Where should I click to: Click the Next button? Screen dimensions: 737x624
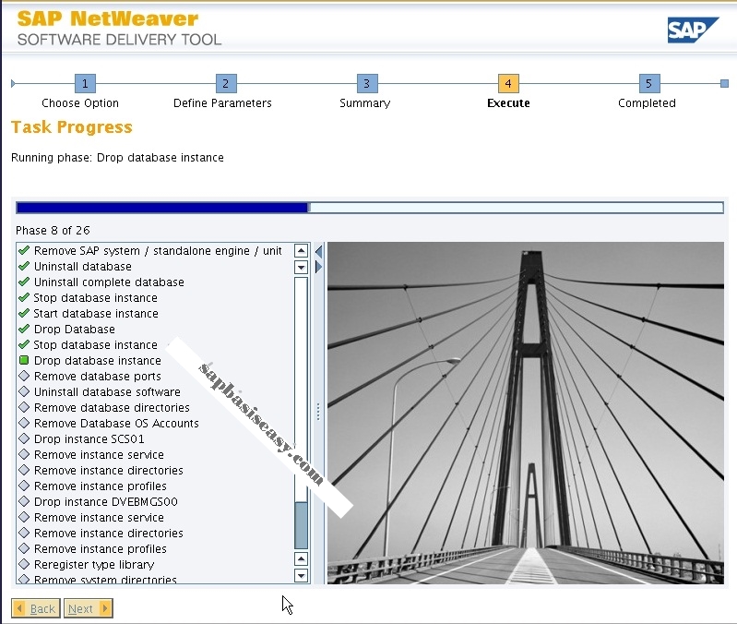coord(89,608)
